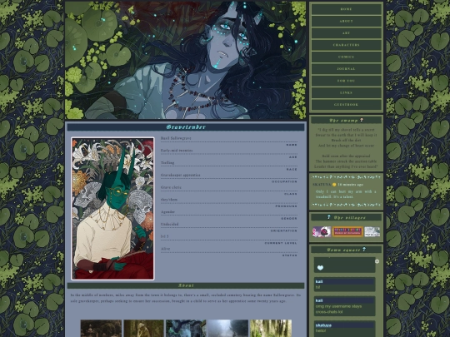
Task: Select the current level value lvl 5
Action: point(164,236)
